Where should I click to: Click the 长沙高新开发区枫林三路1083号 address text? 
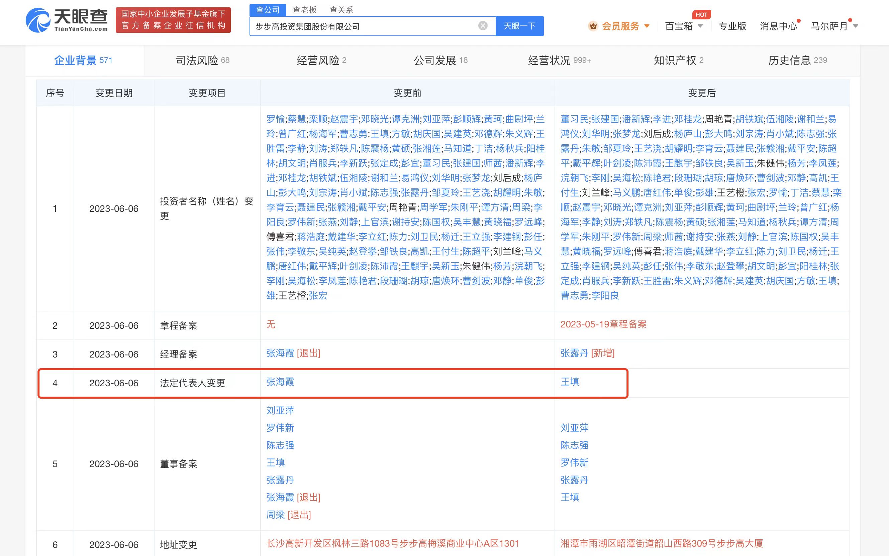pos(393,544)
